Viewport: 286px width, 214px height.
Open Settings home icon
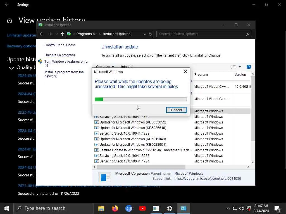pos(9,20)
